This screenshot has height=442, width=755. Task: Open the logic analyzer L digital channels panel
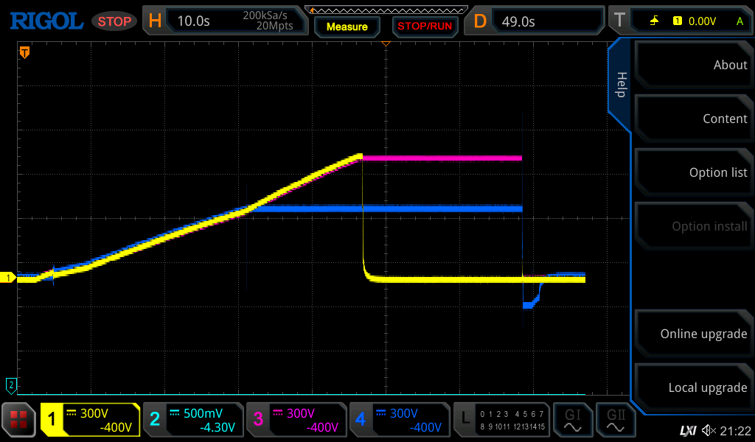501,420
